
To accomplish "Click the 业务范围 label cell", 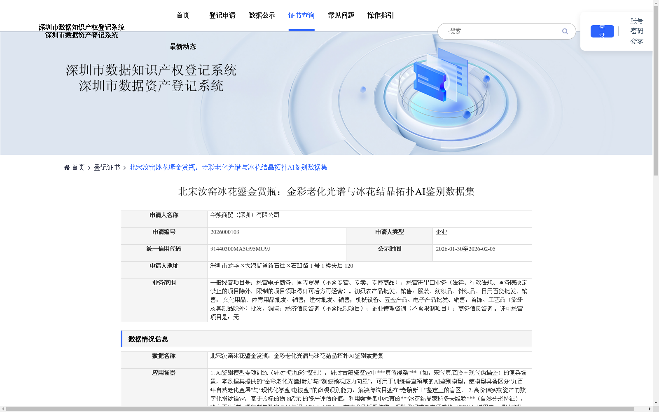I will (164, 300).
